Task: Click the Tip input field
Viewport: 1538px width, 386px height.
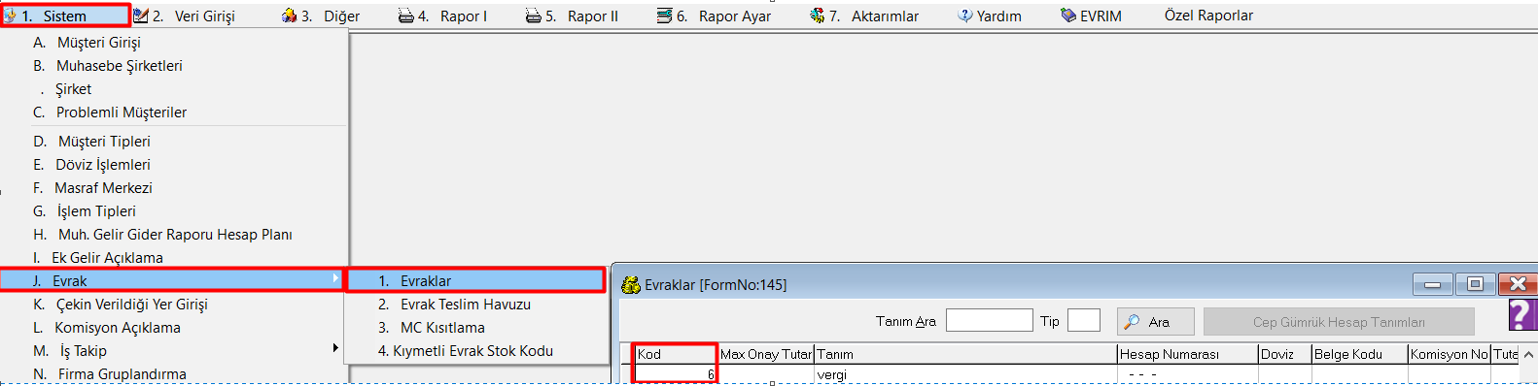Action: [1083, 320]
